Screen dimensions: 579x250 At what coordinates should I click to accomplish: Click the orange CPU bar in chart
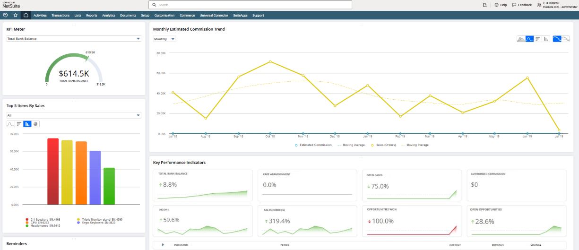pyautogui.click(x=81, y=172)
